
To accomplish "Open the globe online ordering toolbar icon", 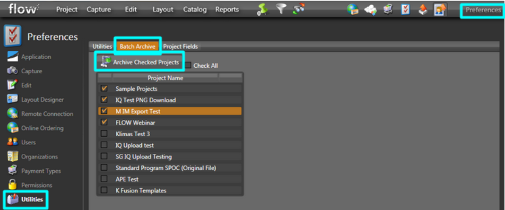I will tap(353, 10).
